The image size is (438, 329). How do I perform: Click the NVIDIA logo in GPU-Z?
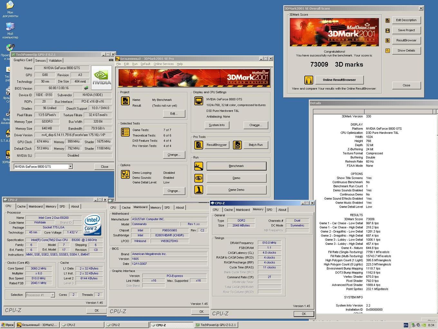(101, 78)
